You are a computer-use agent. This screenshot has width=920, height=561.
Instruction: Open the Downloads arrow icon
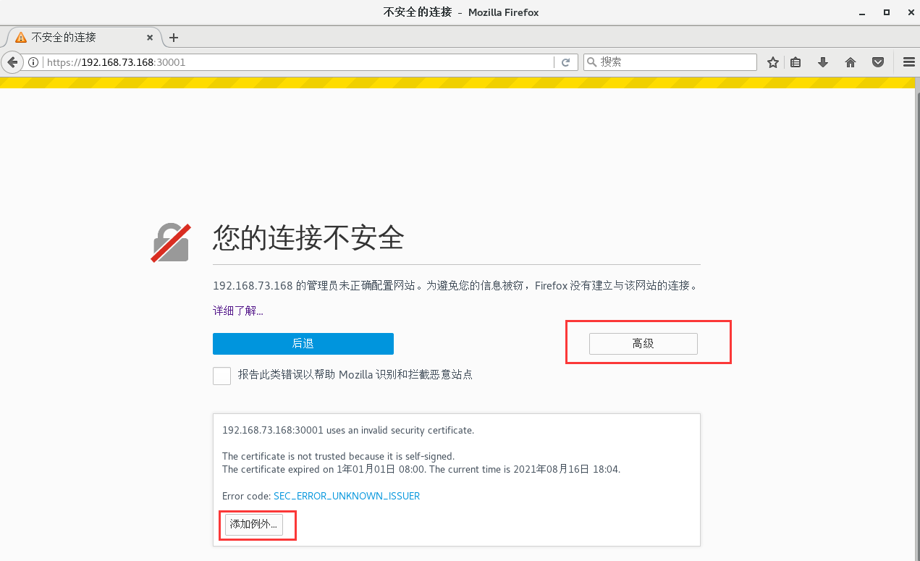point(823,62)
